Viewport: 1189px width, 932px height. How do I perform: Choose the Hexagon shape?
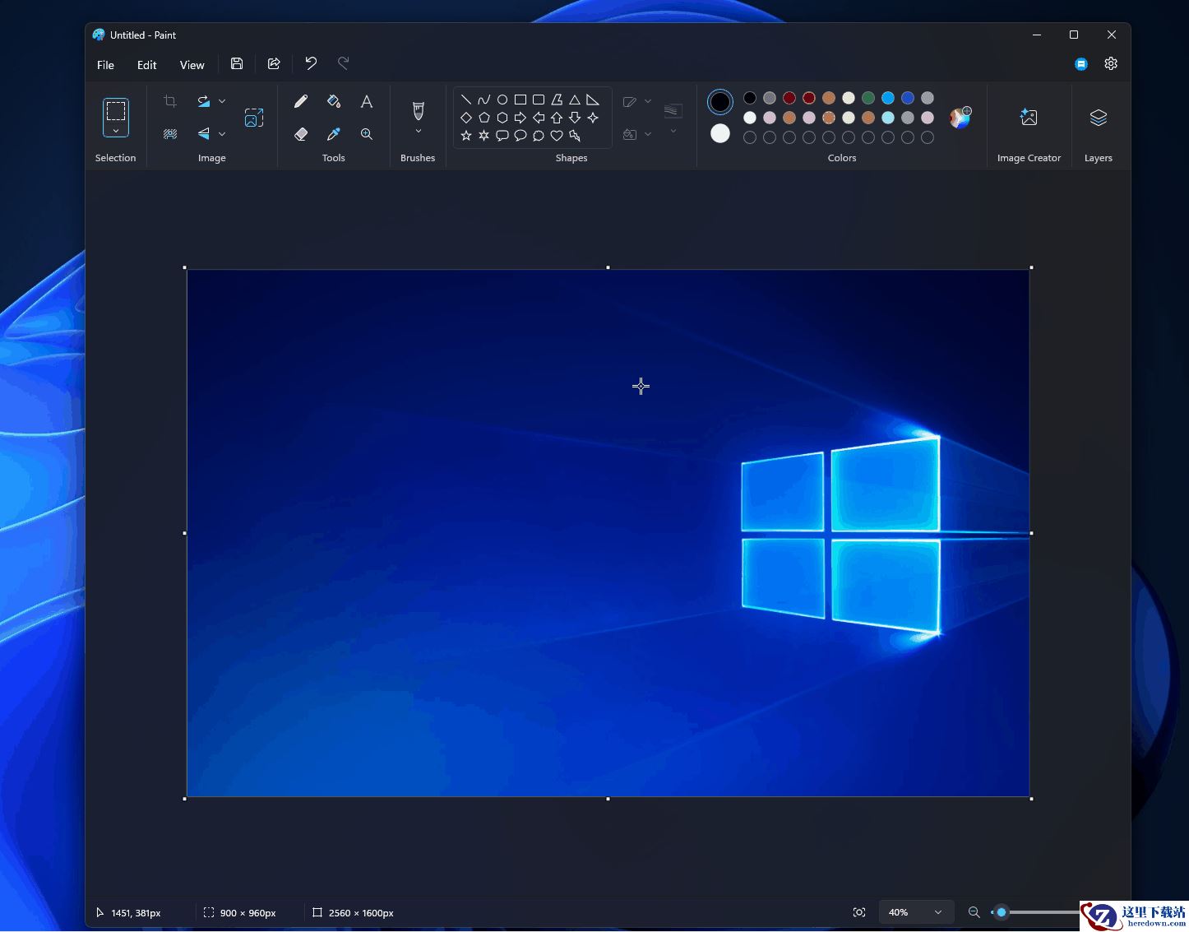(502, 118)
